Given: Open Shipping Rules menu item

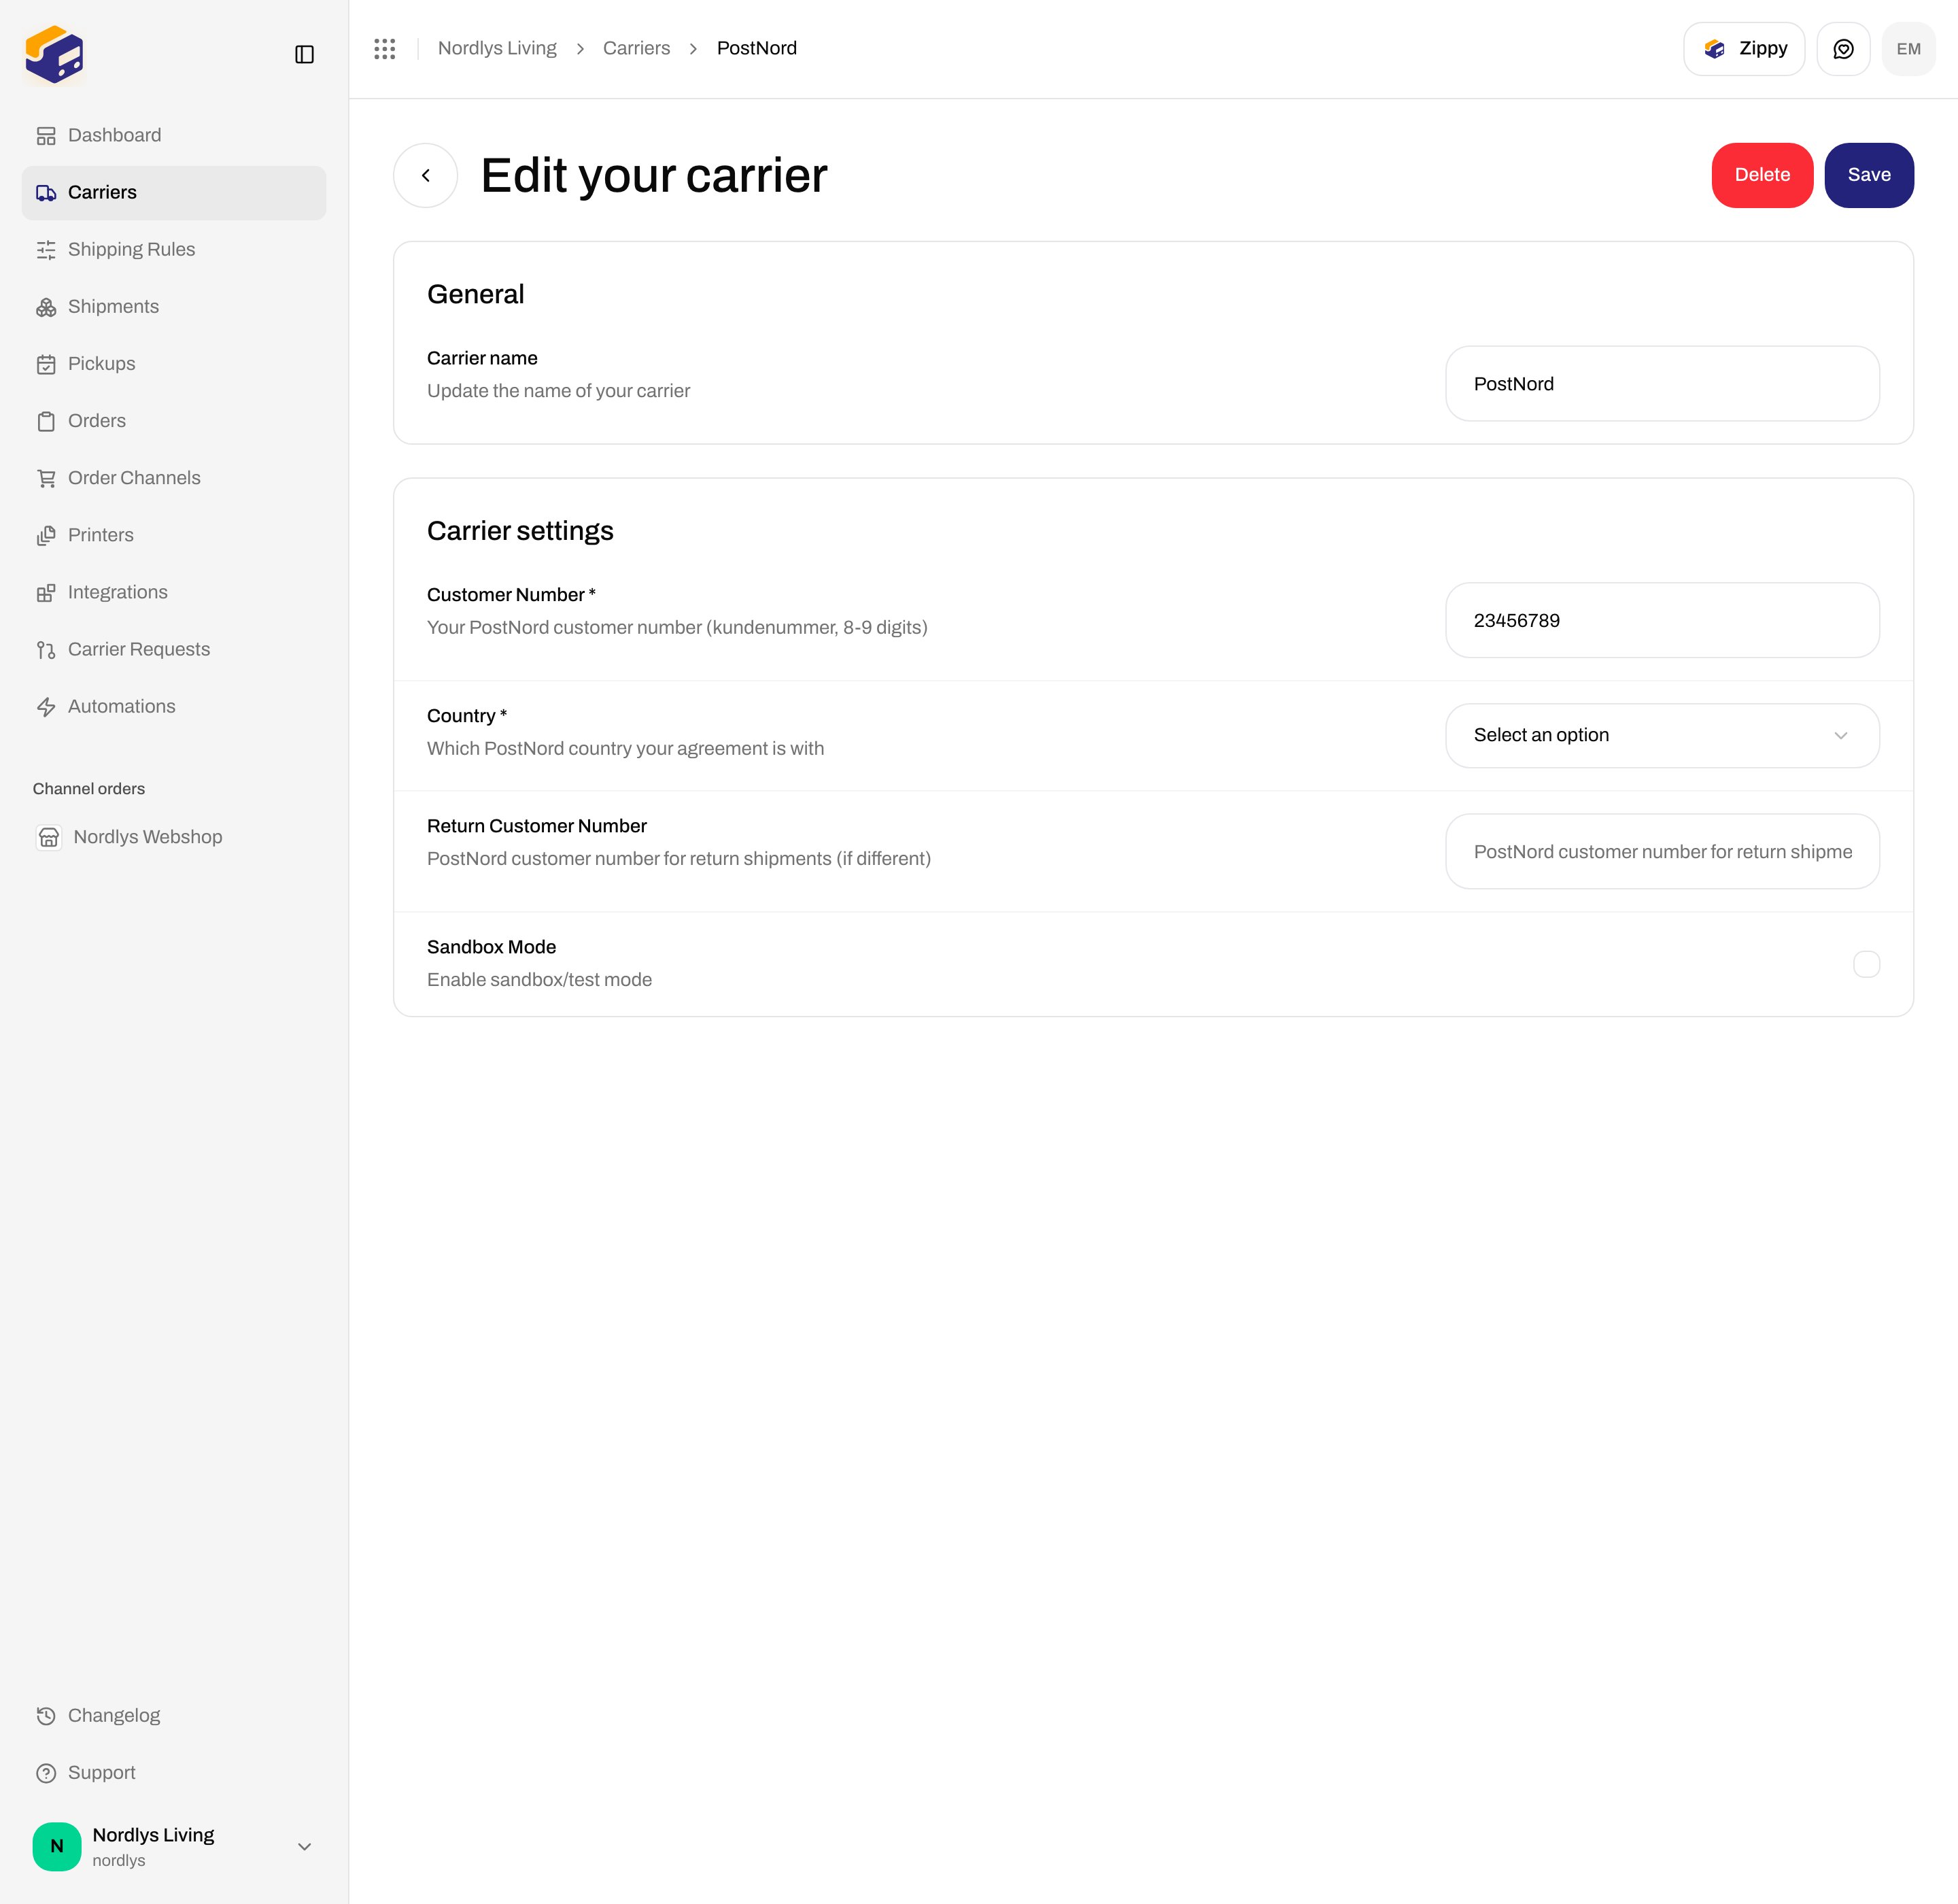Looking at the screenshot, I should coord(174,249).
